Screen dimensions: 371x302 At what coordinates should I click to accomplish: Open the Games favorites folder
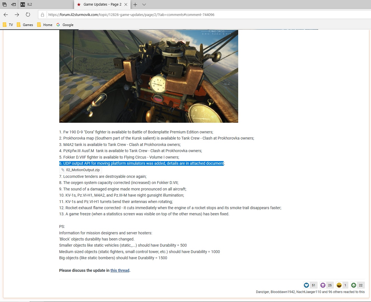[25, 25]
